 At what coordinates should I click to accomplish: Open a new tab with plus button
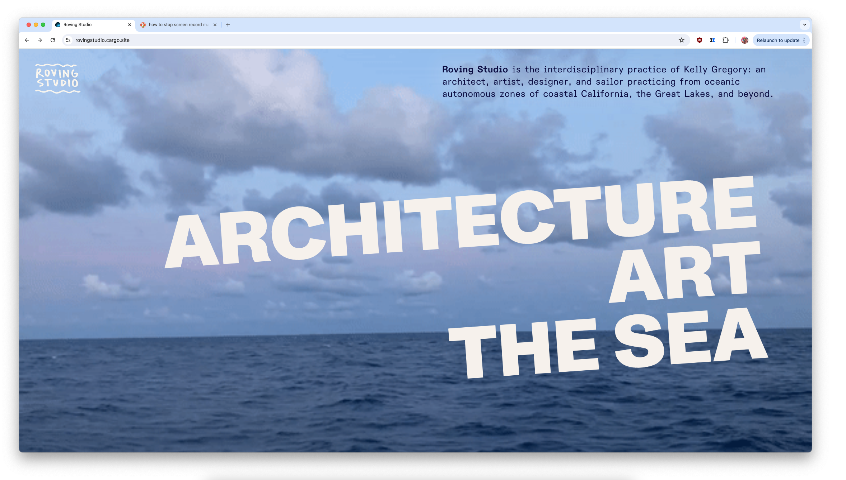tap(228, 25)
